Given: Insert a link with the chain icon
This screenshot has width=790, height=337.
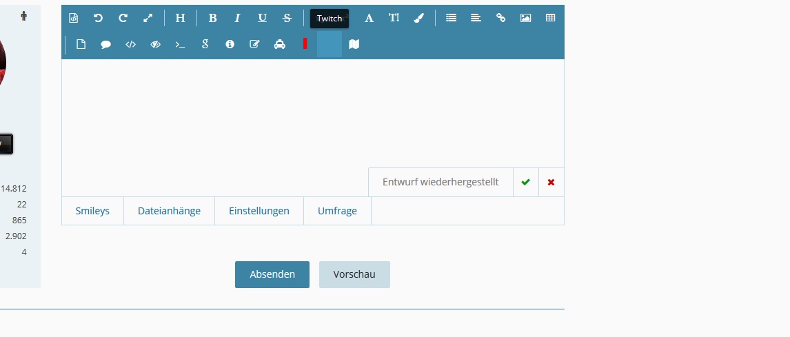Looking at the screenshot, I should coord(500,19).
